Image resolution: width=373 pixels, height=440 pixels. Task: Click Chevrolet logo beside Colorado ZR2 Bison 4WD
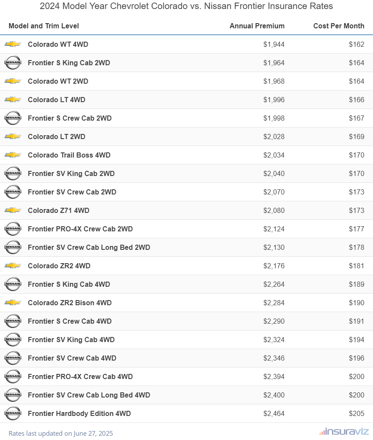click(x=13, y=303)
